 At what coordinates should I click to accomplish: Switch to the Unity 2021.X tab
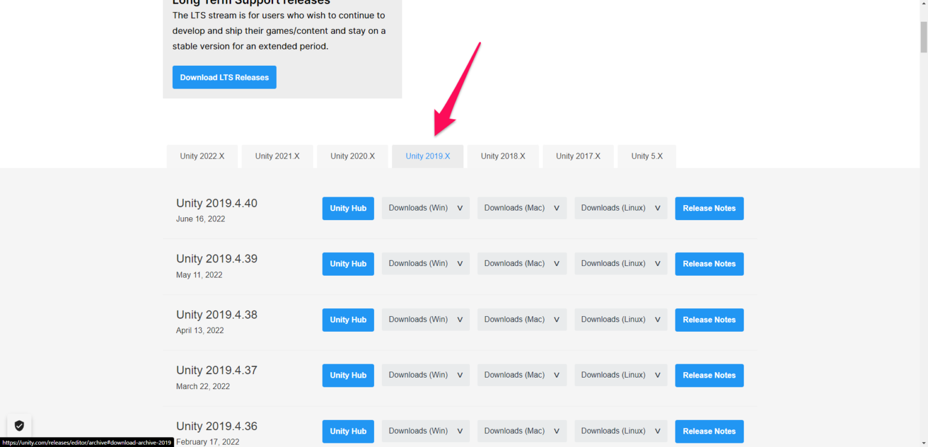[x=277, y=156]
